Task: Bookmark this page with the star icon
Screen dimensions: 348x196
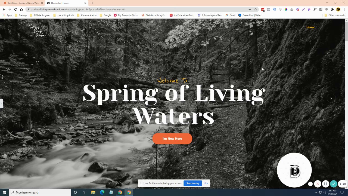Action: pos(256,9)
